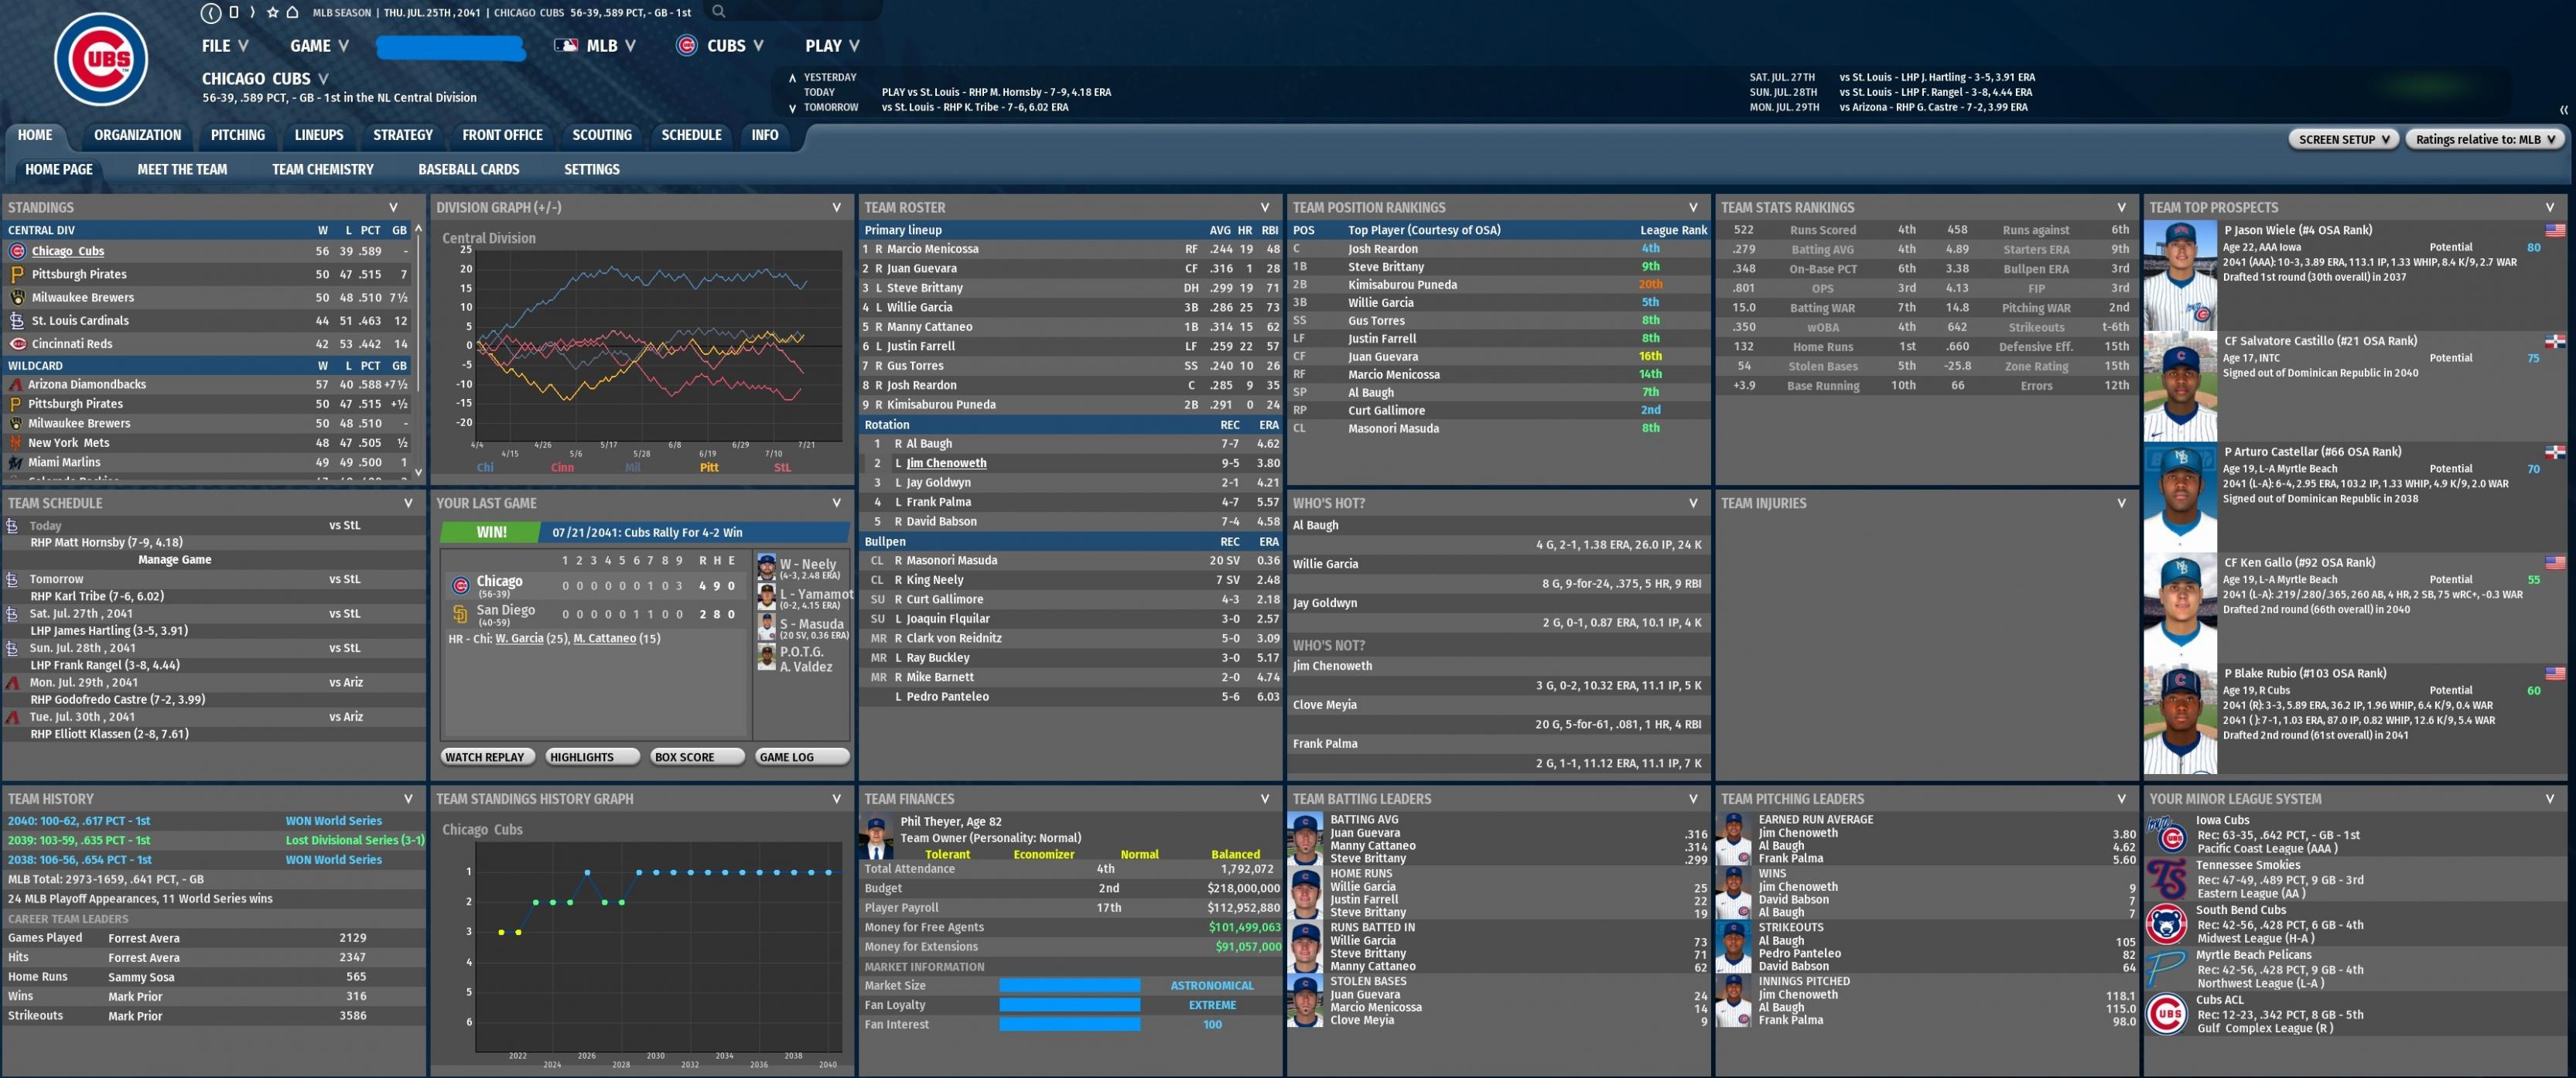Click the back navigation arrow icon
Screen dimensions: 2576x1078
[210, 13]
